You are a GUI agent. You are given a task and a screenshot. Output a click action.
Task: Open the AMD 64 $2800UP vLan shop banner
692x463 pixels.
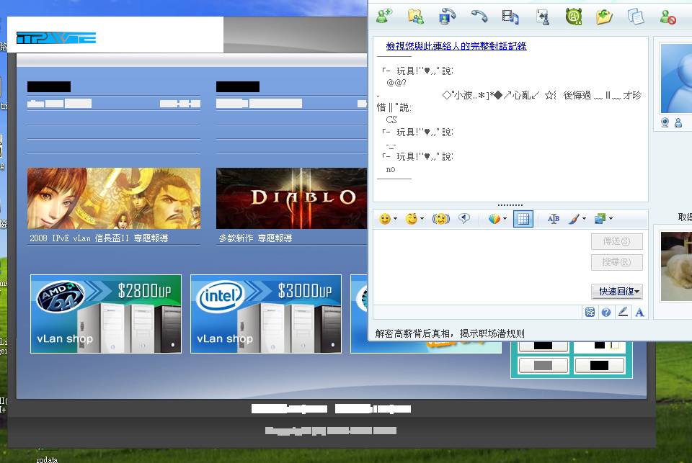point(106,314)
